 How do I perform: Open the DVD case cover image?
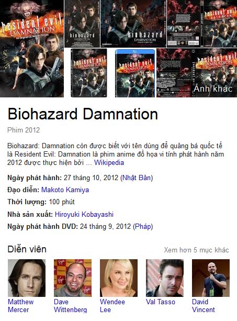pos(89,73)
